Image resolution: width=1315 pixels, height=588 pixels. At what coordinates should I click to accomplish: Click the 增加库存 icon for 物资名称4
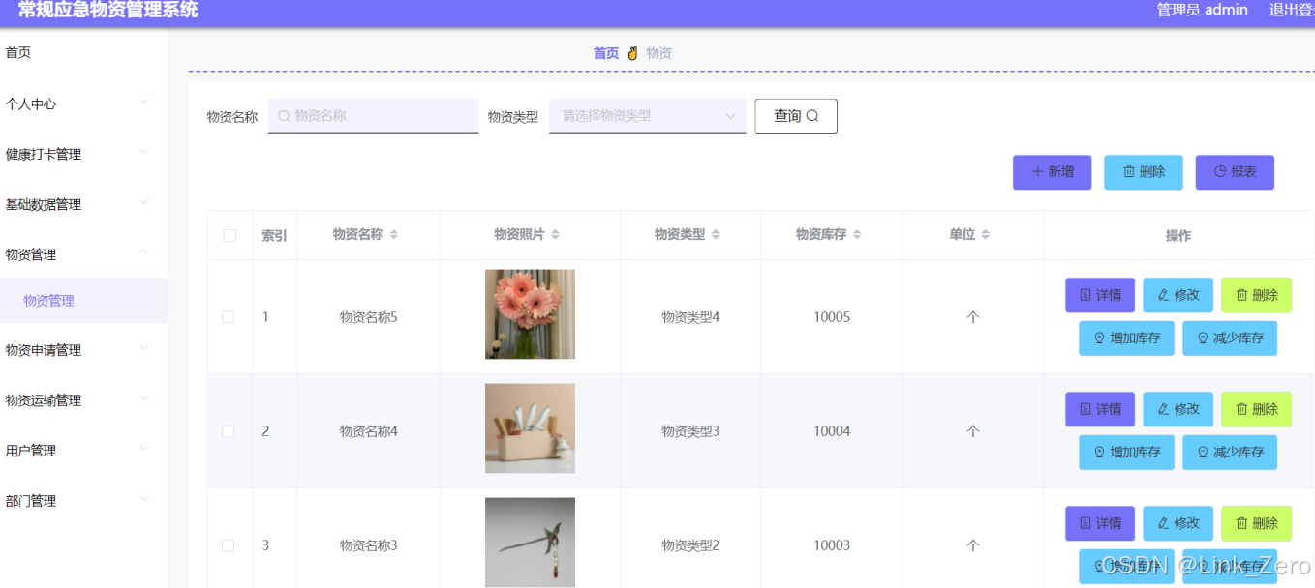1100,452
